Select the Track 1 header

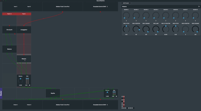pos(24,14)
